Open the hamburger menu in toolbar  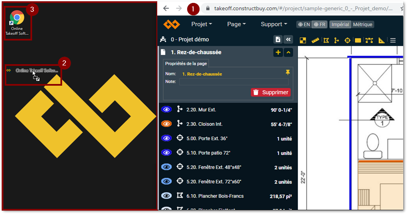(393, 41)
